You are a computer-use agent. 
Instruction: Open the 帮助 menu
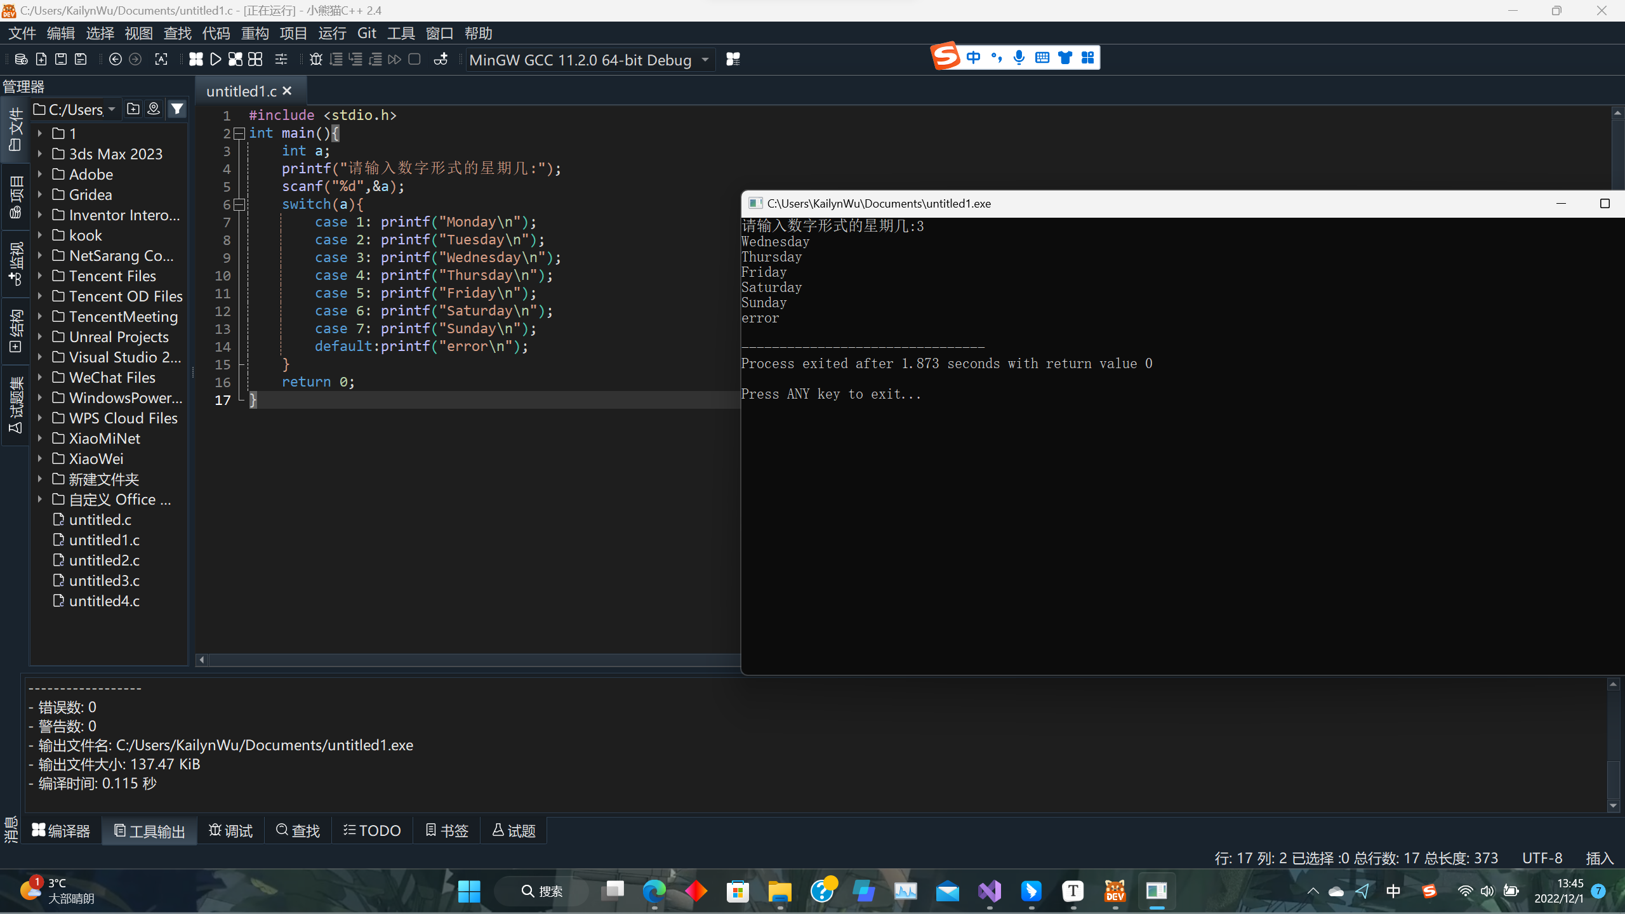tap(479, 33)
